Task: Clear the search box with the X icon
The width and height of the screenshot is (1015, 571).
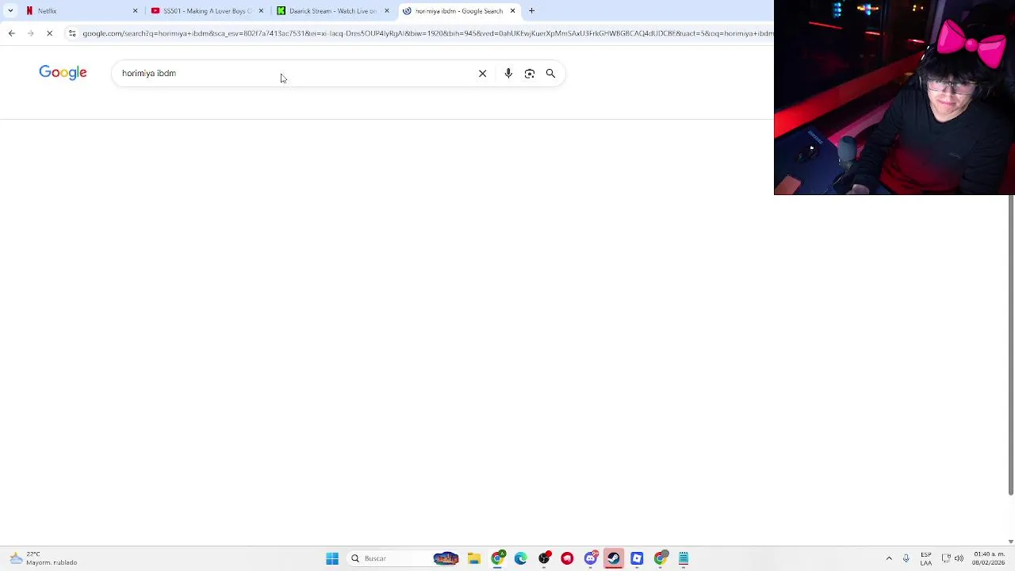Action: [482, 73]
